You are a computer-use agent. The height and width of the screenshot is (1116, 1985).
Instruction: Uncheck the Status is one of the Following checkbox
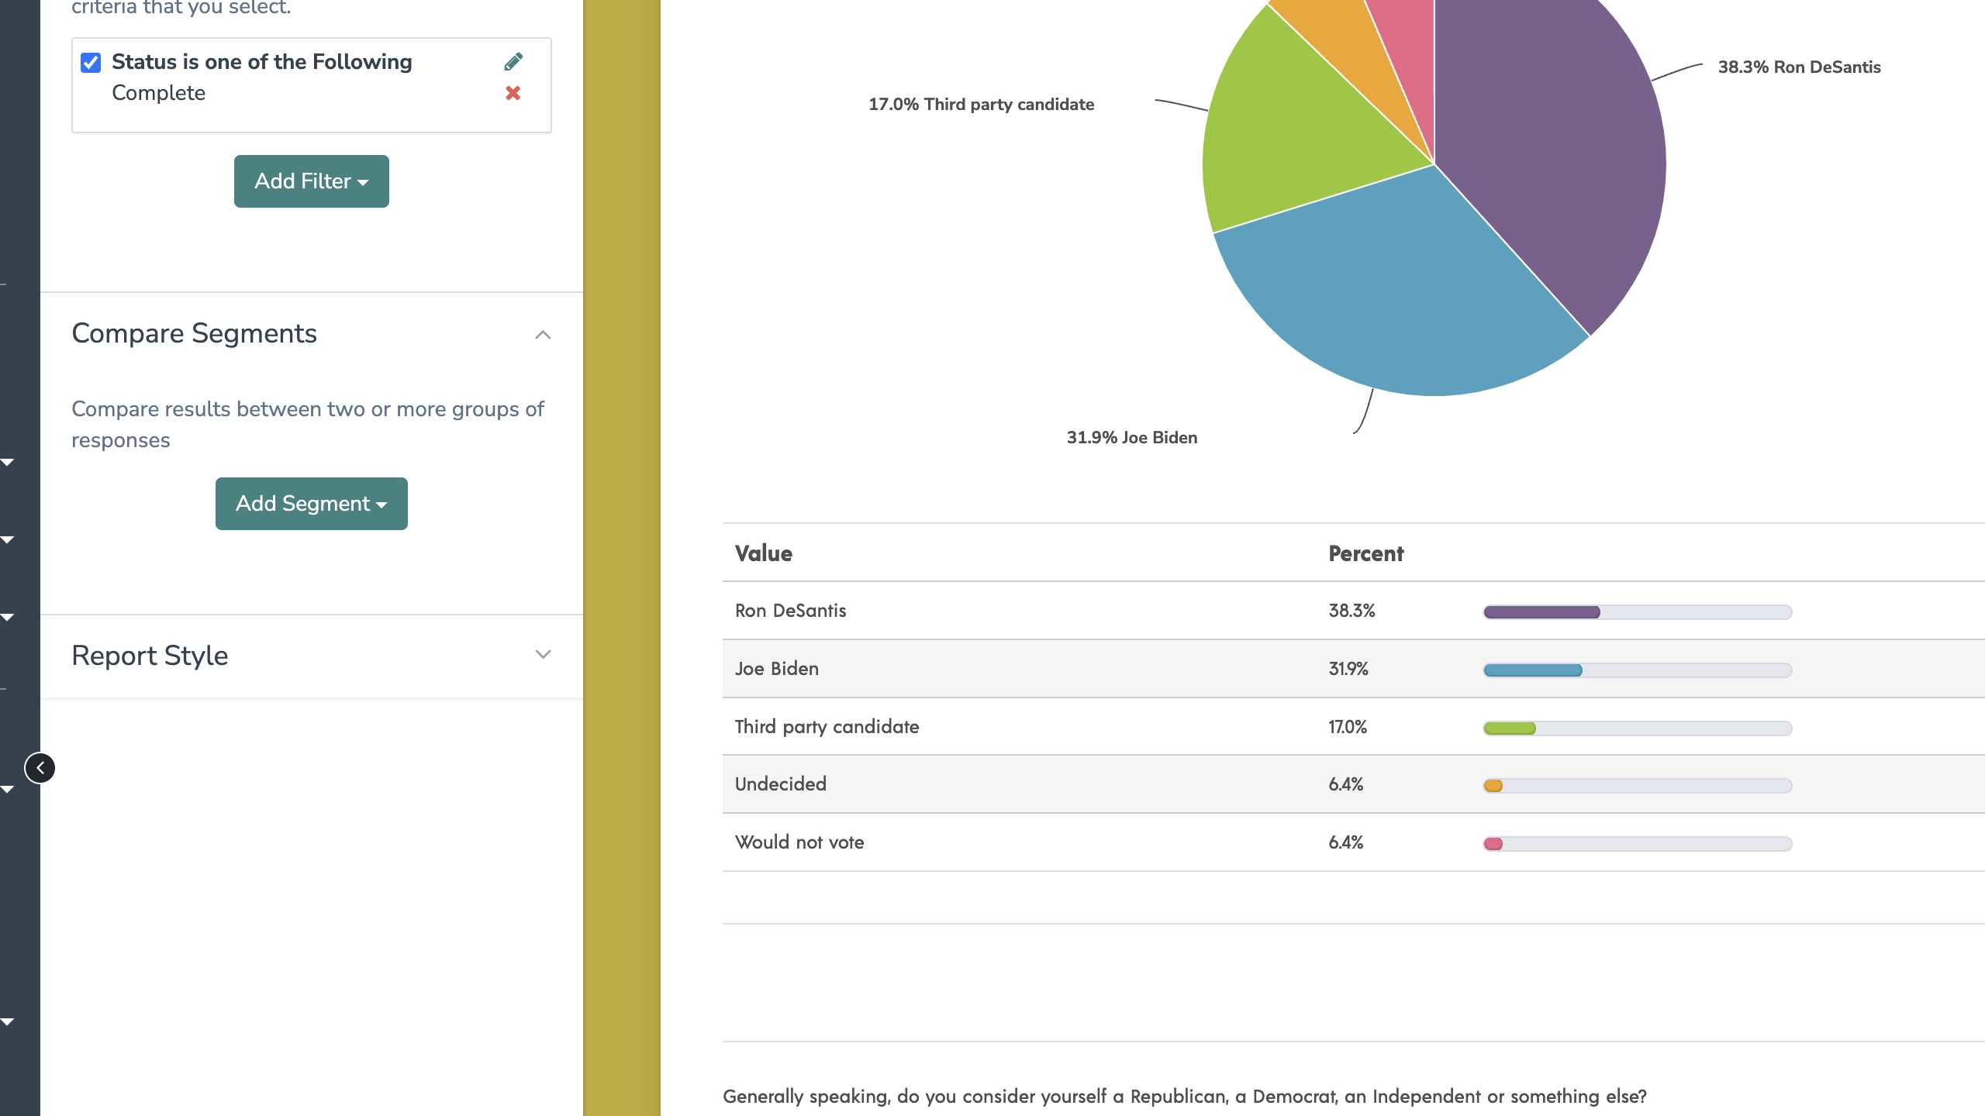(91, 63)
